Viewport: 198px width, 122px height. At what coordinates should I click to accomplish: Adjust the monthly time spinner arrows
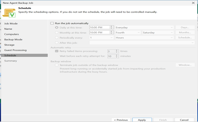tap(111, 33)
